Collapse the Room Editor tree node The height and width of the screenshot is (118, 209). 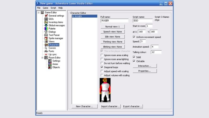tap(42, 58)
